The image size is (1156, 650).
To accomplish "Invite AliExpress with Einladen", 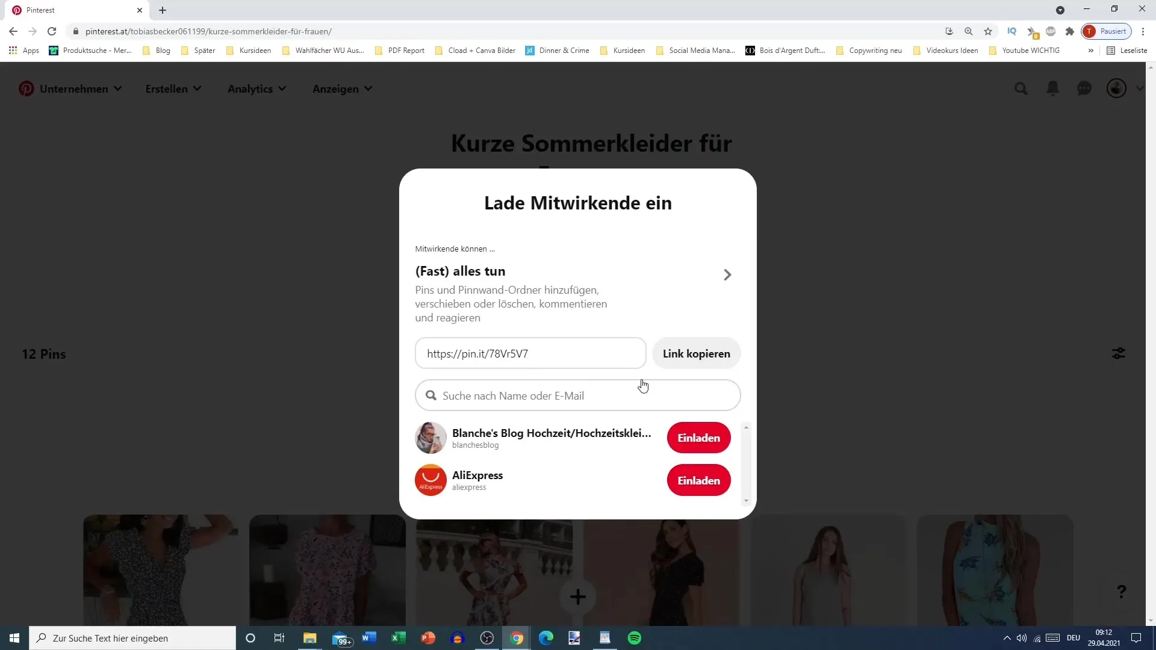I will pyautogui.click(x=698, y=480).
